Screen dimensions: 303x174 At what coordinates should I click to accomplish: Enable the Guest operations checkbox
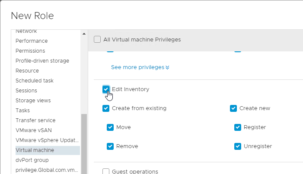tap(106, 171)
